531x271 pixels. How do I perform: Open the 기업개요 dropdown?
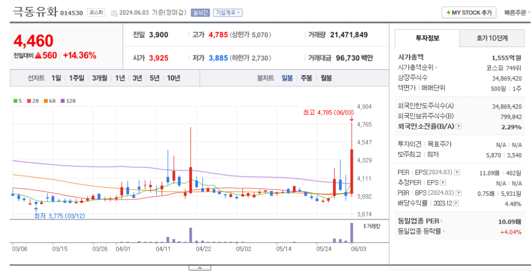[228, 13]
